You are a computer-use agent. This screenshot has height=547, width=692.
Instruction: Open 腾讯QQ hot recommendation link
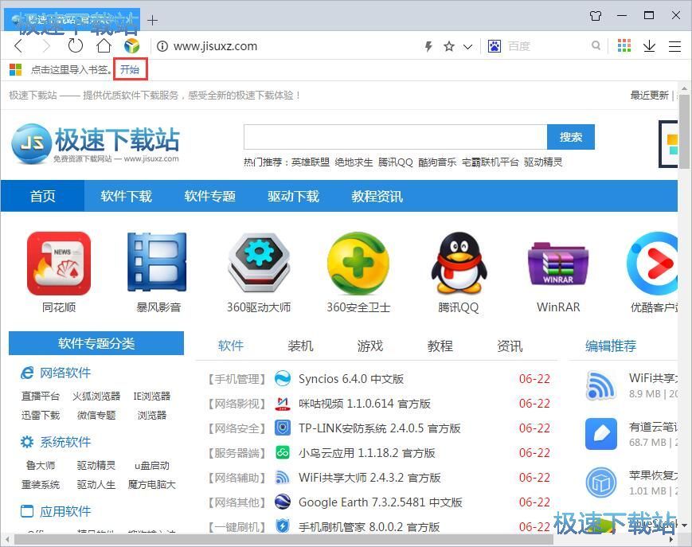click(x=396, y=162)
